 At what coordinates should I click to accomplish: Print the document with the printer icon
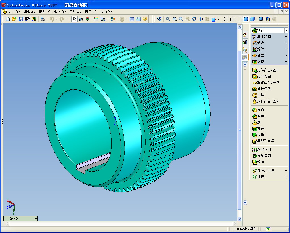tap(43, 19)
